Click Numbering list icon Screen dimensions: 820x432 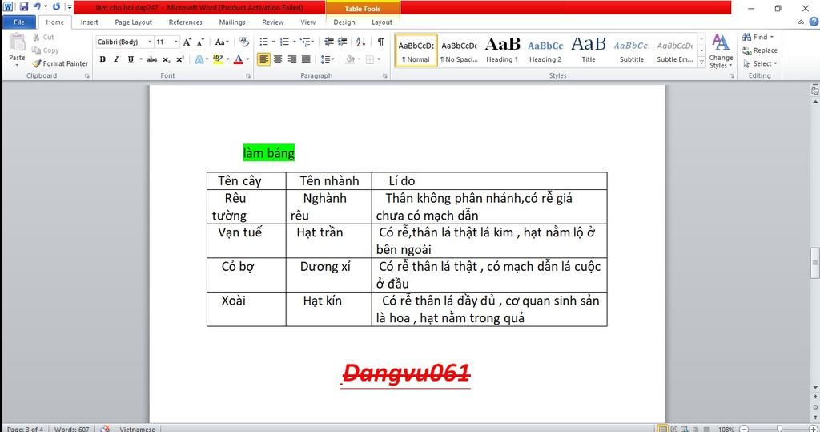click(284, 42)
